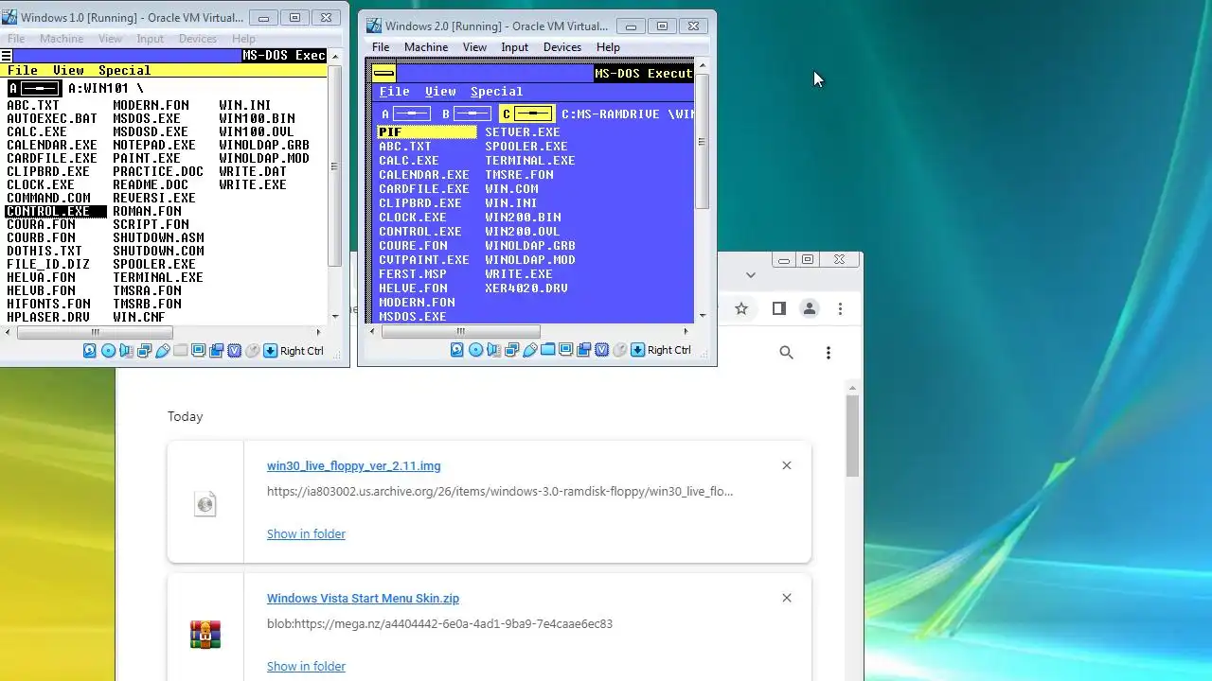This screenshot has width=1212, height=681.
Task: Open Input menu in Windows 2.0 VirtualBox window
Action: click(514, 47)
